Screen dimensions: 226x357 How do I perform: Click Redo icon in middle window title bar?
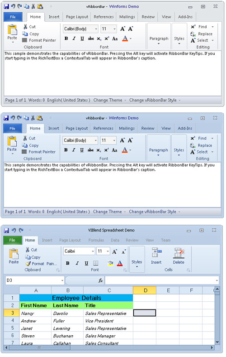(19, 118)
